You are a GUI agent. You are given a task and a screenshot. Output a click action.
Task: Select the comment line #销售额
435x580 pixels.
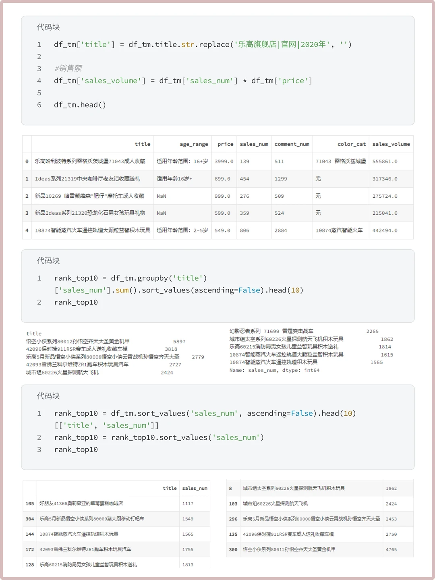tap(68, 68)
